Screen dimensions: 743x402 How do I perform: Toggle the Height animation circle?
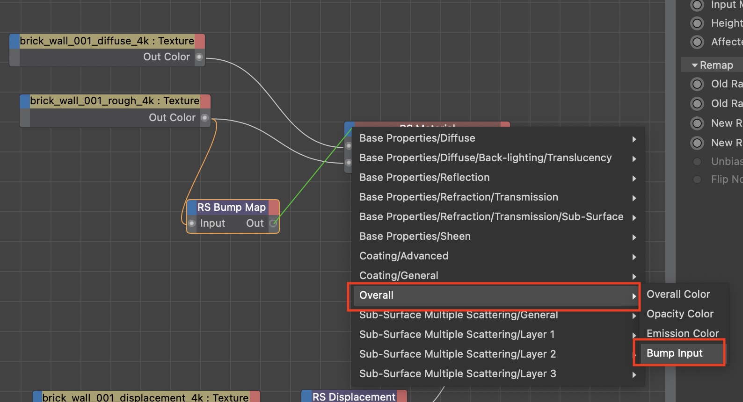pyautogui.click(x=697, y=23)
